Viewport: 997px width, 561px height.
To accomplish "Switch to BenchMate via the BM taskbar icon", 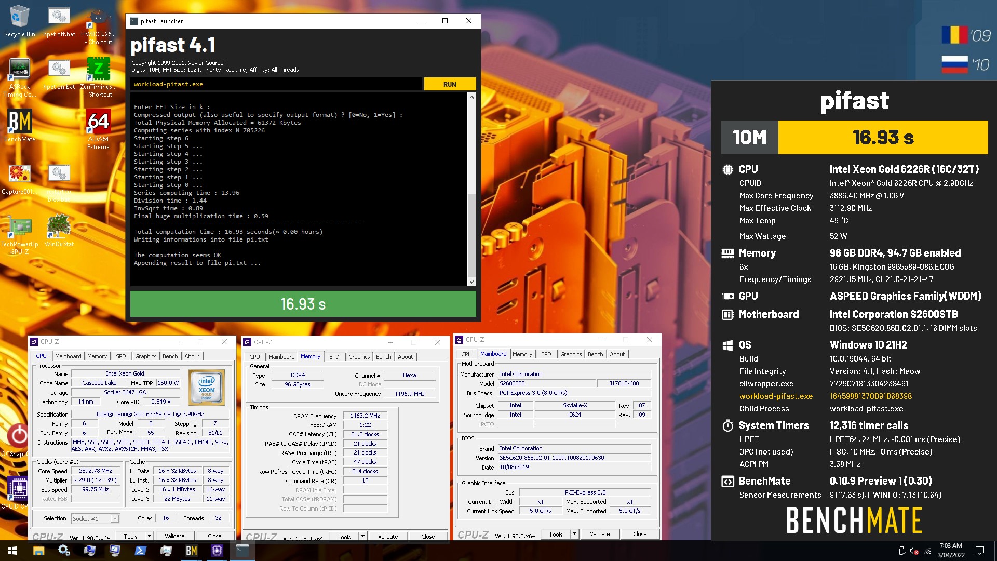I will point(191,551).
